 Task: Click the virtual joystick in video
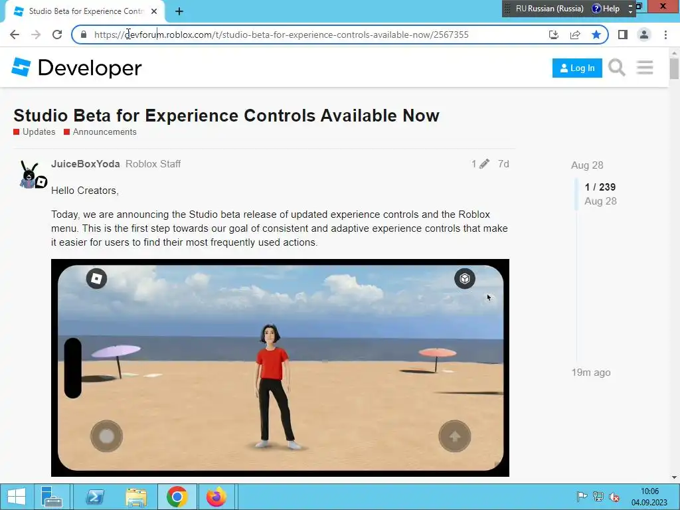click(107, 436)
